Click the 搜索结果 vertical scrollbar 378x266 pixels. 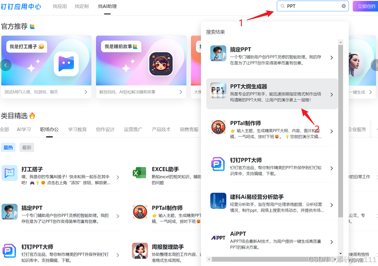point(340,131)
